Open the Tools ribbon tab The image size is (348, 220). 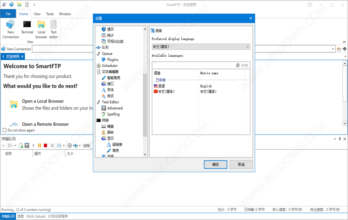coord(50,14)
